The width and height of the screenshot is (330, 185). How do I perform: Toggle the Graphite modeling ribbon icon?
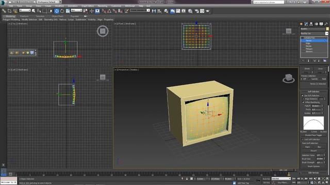point(172,11)
